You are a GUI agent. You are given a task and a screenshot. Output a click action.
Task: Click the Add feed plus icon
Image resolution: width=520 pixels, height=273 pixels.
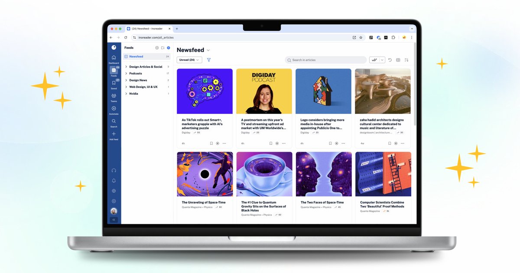click(x=114, y=134)
